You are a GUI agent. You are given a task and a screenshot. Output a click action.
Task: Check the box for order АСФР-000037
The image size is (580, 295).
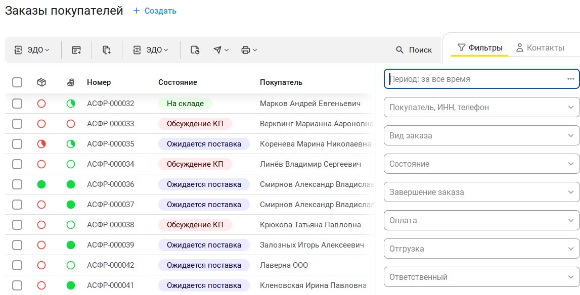[17, 205]
